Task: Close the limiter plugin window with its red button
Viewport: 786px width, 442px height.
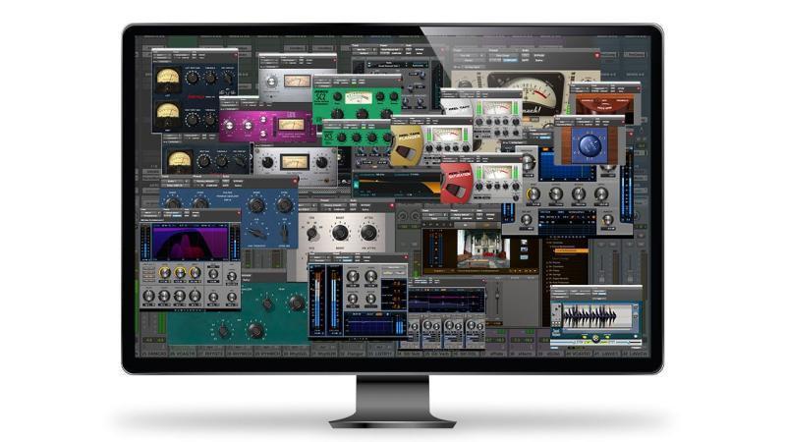Action: pos(406,258)
